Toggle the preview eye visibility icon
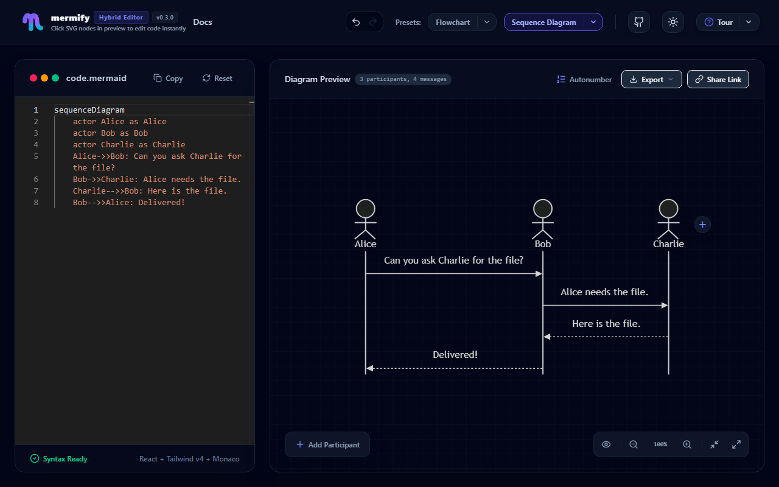 (x=606, y=444)
